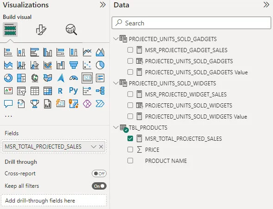Select the Stacked area chart visual

(8, 65)
